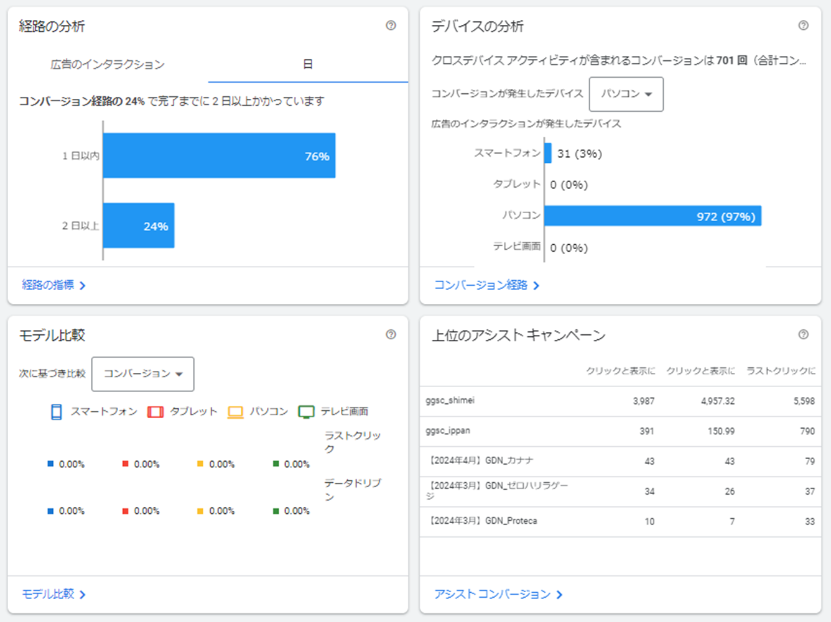Select 【2024年4月】GDN_カナナ campaign row
This screenshot has height=622, width=831.
(620, 461)
